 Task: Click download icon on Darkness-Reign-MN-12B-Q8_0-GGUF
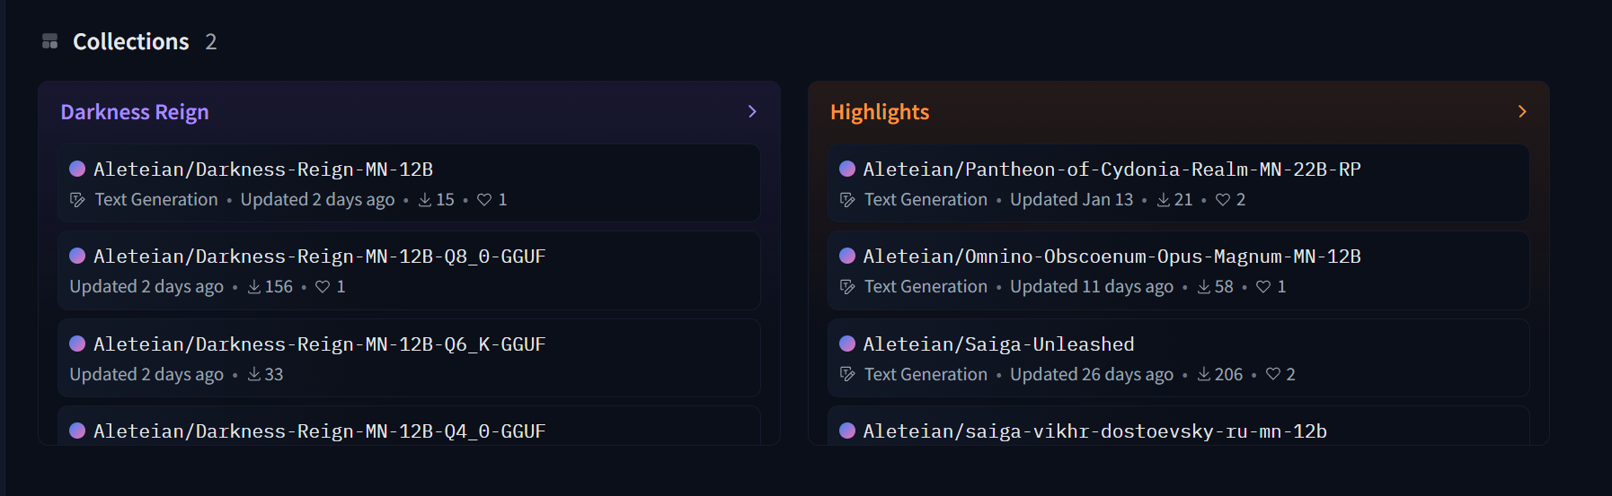(x=254, y=287)
